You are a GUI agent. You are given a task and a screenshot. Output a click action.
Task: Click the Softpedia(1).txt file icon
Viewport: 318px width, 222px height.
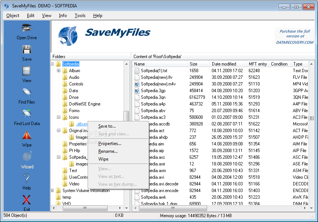(x=137, y=71)
